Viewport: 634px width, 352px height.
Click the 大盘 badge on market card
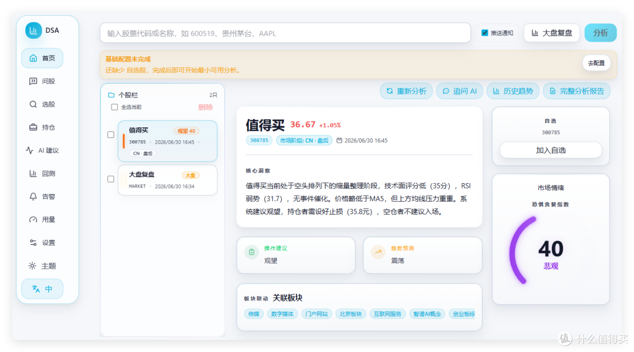click(190, 175)
